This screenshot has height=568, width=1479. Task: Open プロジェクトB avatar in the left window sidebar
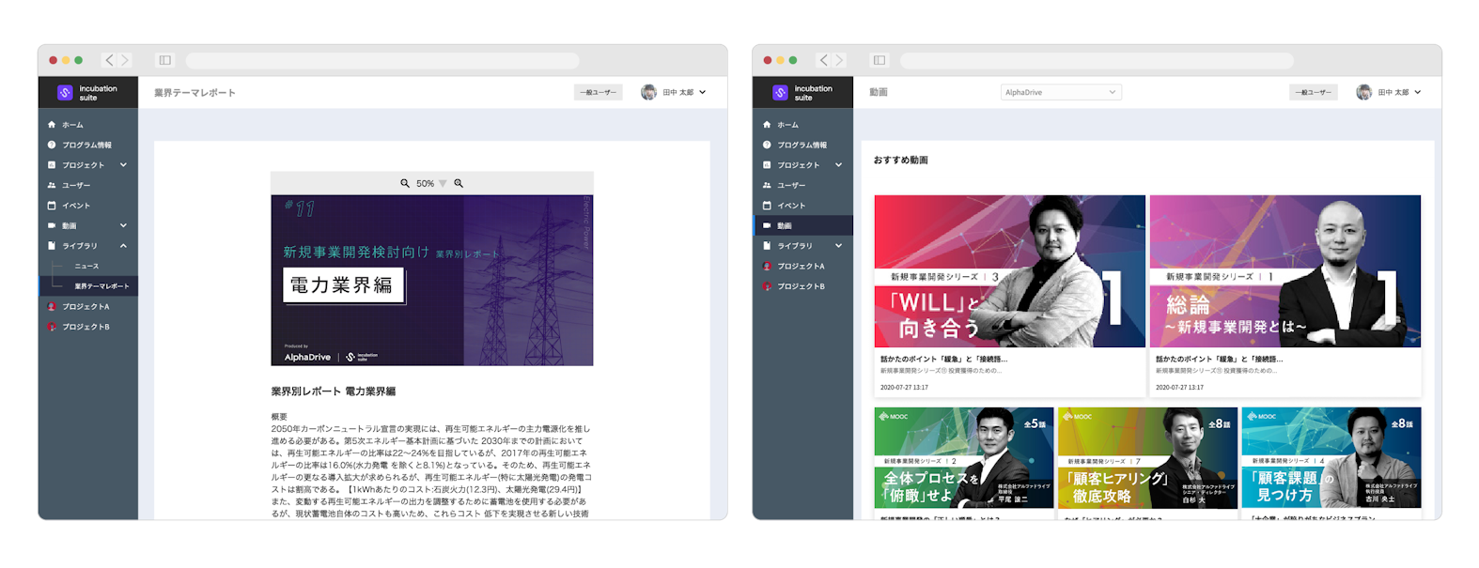coord(52,327)
